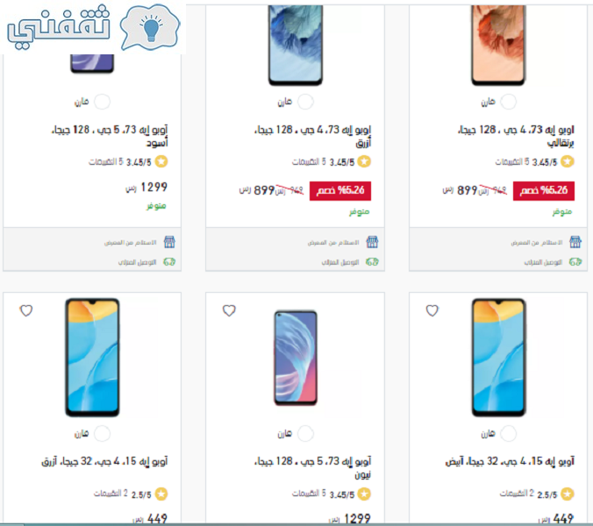Screen dimensions: 593x526
Task: Open the orange Oppo A73 4G 128GB title
Action: (516, 136)
